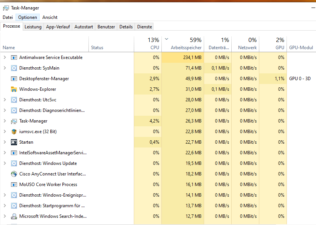
Task: Click the Microsoft Windows Search-Indexer icon
Action: click(14, 216)
